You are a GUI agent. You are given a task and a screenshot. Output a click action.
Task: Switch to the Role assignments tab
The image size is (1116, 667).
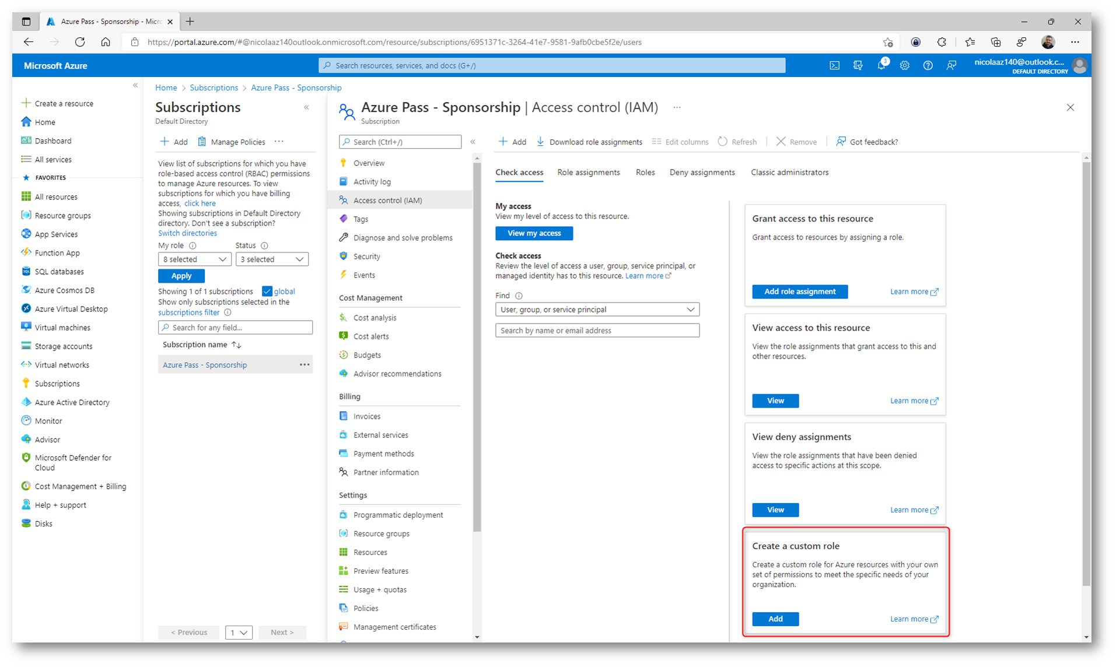coord(588,172)
